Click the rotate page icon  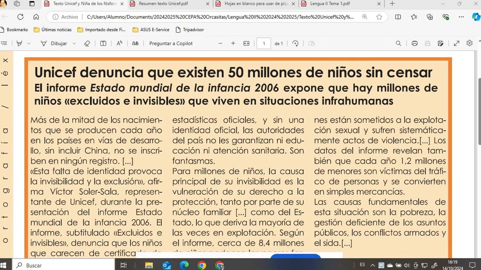point(295,43)
